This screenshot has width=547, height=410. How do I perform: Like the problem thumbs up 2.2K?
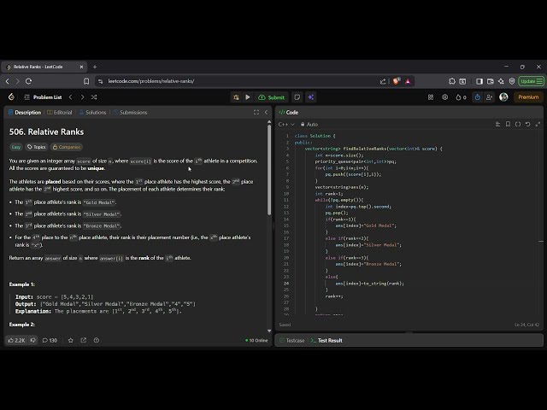click(16, 340)
